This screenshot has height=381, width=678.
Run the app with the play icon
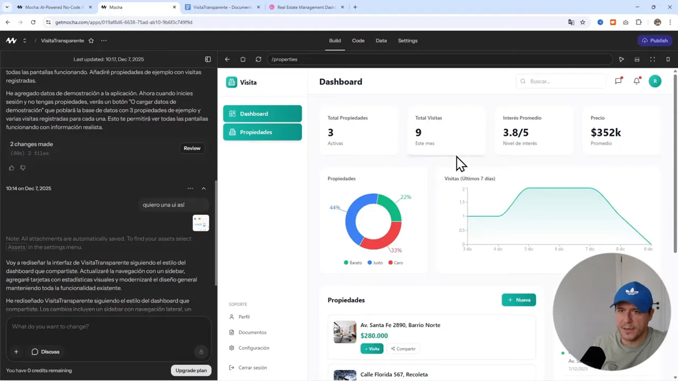[622, 59]
